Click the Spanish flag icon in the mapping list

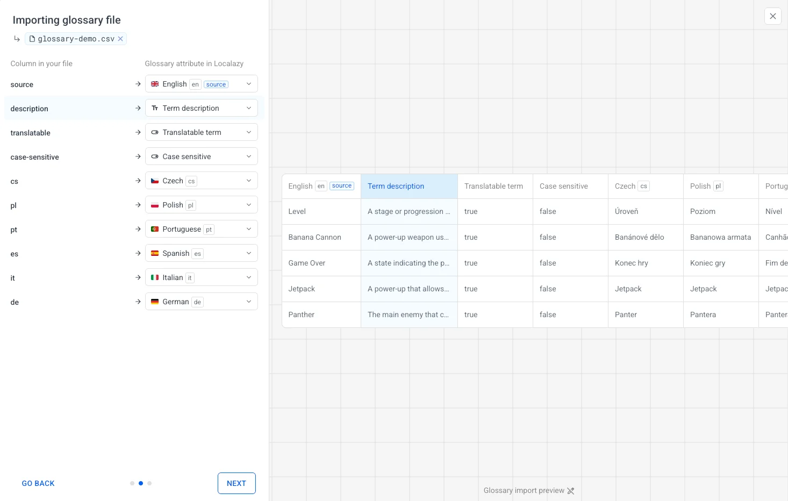tap(155, 253)
